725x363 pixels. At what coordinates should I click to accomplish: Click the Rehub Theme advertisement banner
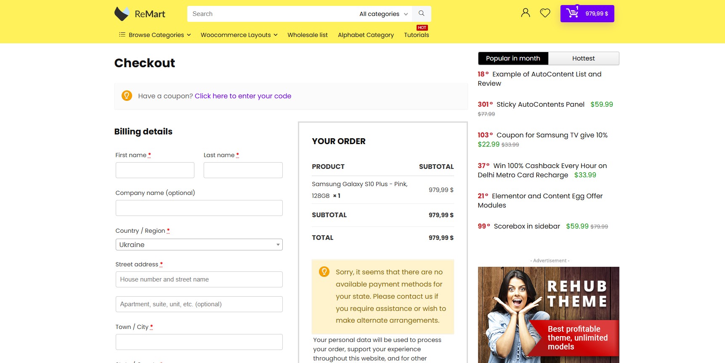548,315
